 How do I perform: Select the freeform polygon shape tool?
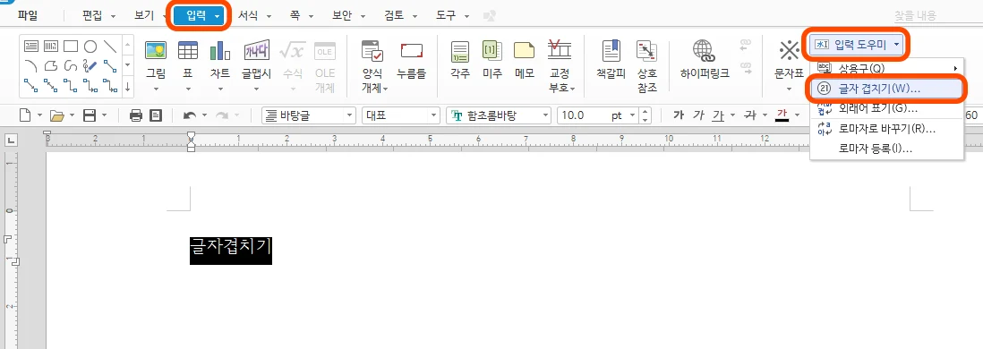[x=51, y=65]
